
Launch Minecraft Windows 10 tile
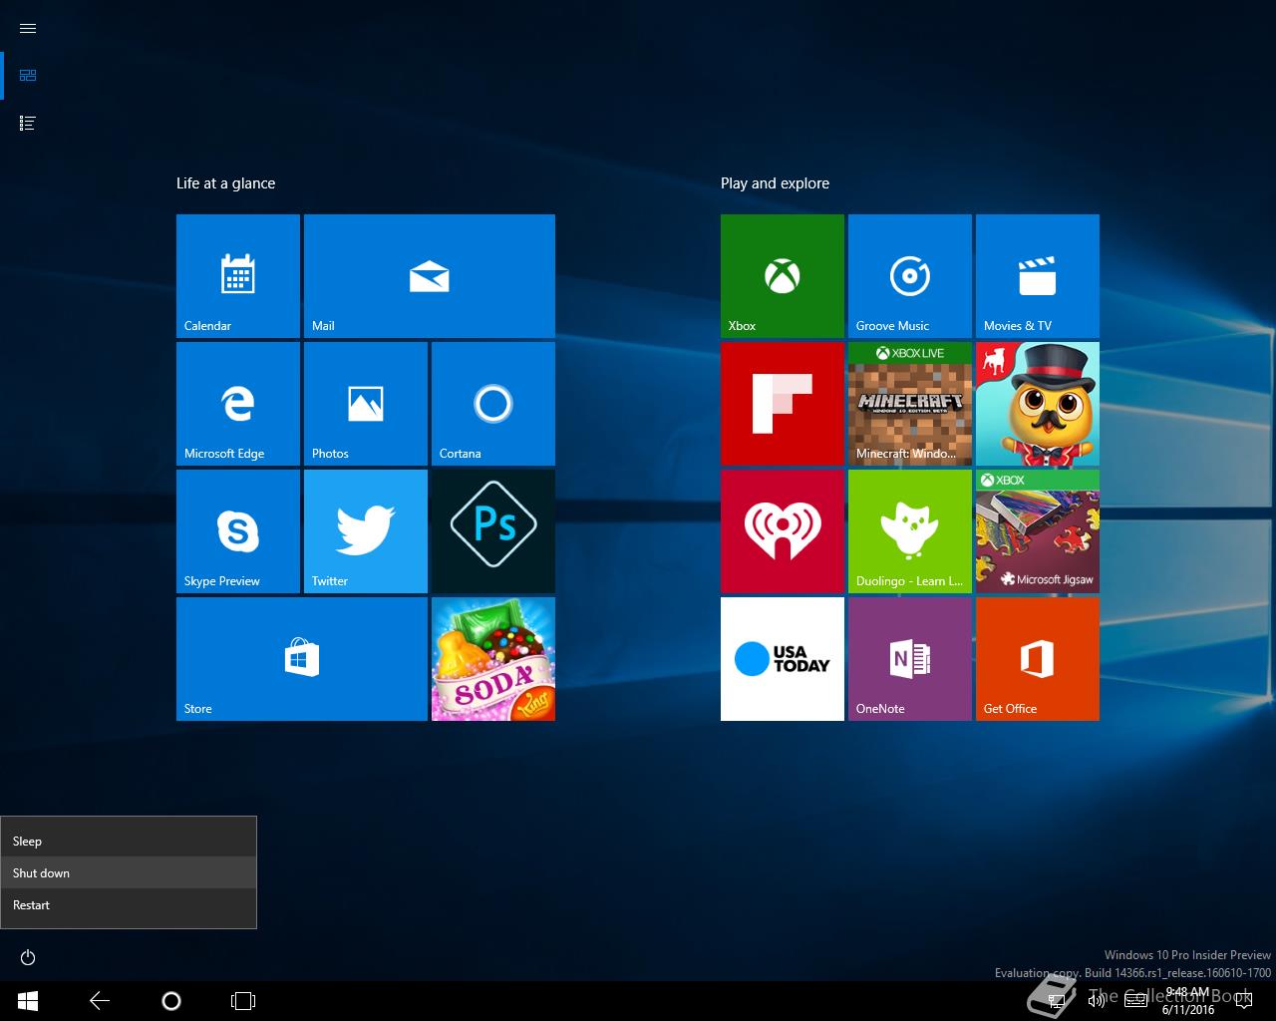coord(910,404)
